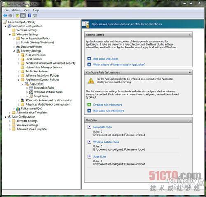Click the Policy-based QoS icon
This screenshot has width=206, height=197.
click(x=18, y=108)
